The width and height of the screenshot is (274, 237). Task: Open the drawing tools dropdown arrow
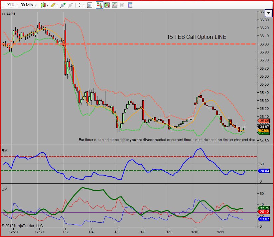(x=57, y=5)
